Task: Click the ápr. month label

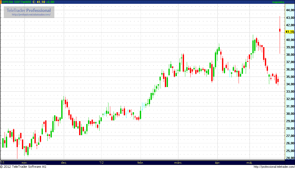Action: [x=217, y=163]
